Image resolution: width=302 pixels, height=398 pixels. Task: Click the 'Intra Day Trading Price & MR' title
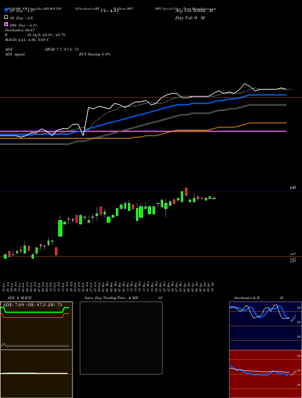coord(111,298)
